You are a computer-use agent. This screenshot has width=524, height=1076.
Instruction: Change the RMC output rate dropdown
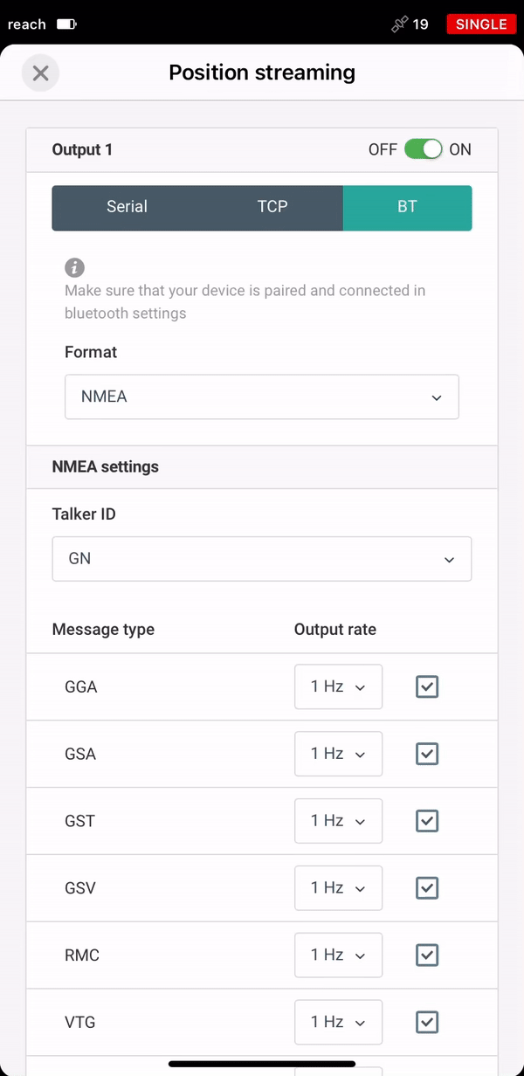(x=339, y=955)
